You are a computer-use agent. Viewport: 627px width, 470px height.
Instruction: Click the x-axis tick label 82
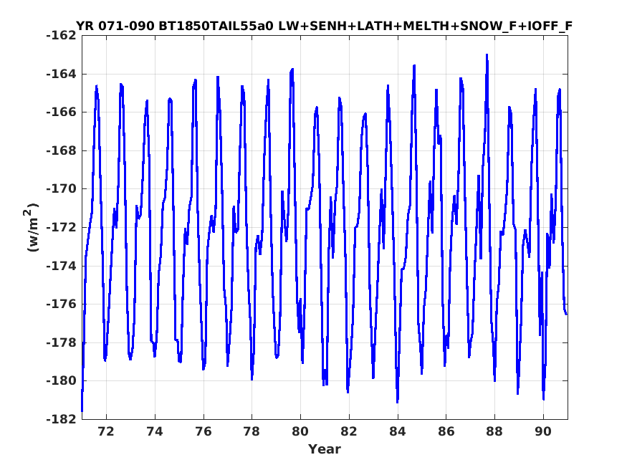349,431
